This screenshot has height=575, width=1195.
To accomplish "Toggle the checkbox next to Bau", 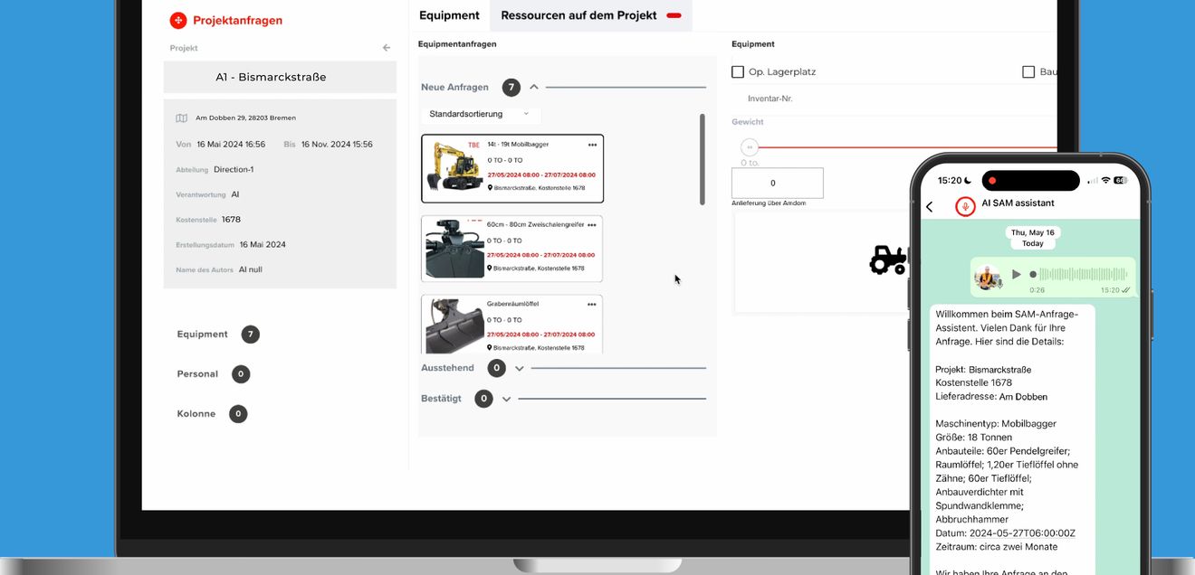I will [x=1028, y=71].
